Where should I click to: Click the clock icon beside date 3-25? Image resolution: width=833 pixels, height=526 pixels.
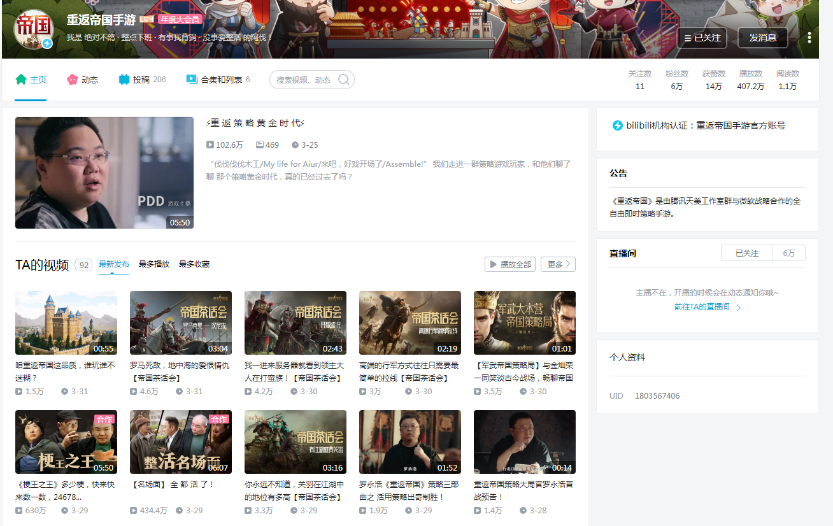[x=295, y=145]
